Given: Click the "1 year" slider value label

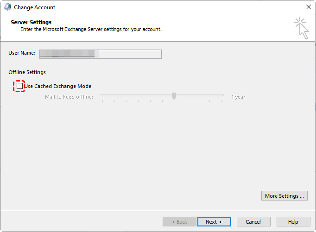Looking at the screenshot, I should (x=238, y=97).
